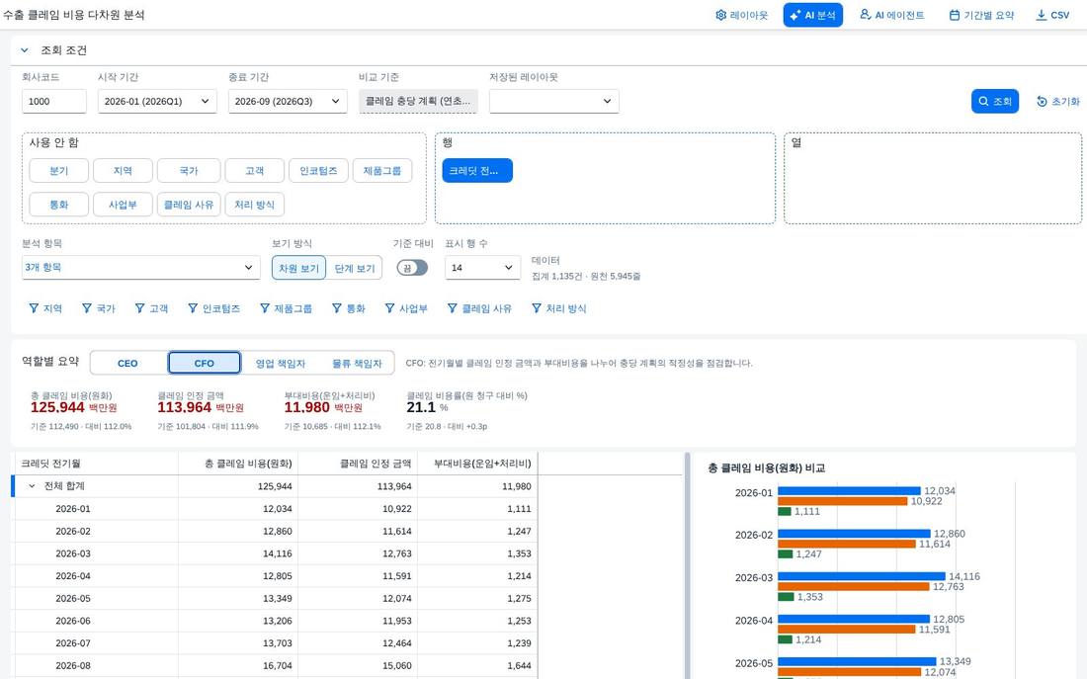Click the 총 클레임 비용(원화) column header

pos(238,464)
